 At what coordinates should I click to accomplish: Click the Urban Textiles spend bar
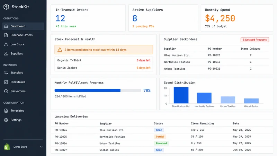[x=228, y=100]
